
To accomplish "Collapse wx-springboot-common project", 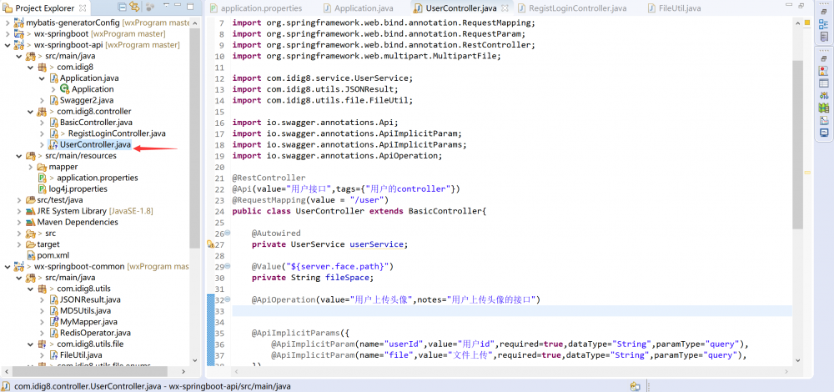I will [x=7, y=266].
